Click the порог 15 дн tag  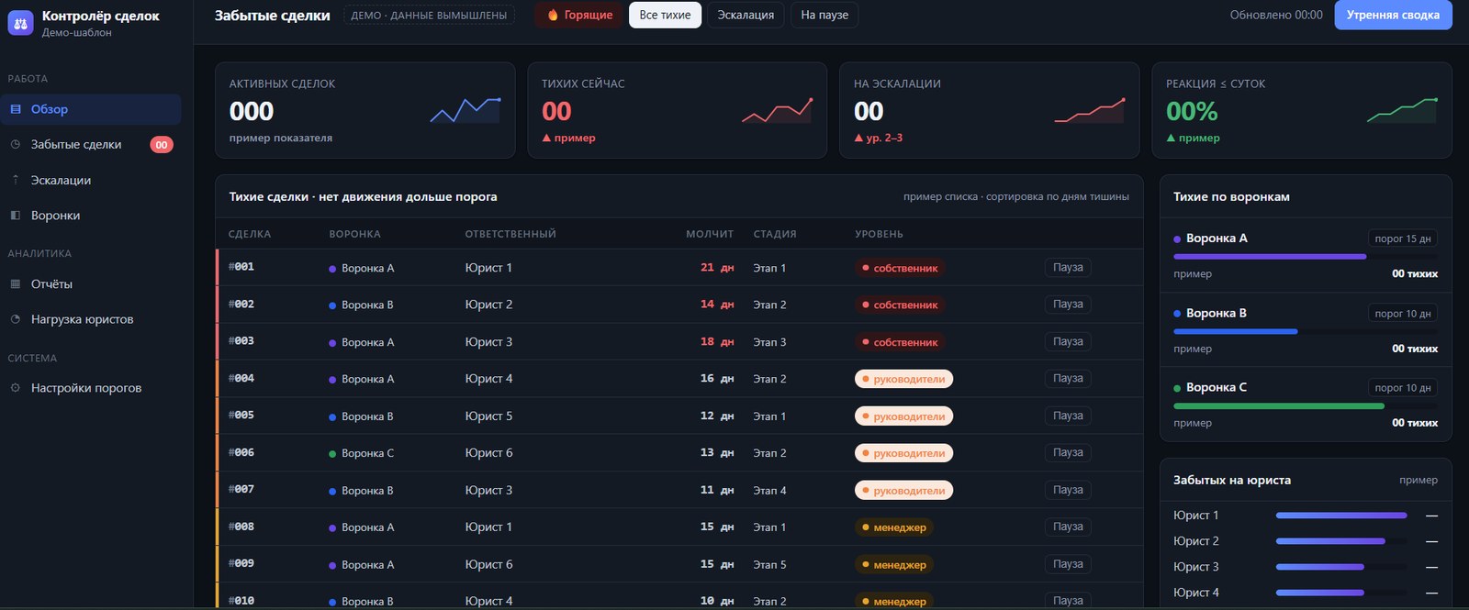point(1403,238)
